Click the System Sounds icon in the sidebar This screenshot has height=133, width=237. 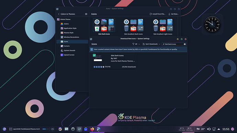pos(62,50)
